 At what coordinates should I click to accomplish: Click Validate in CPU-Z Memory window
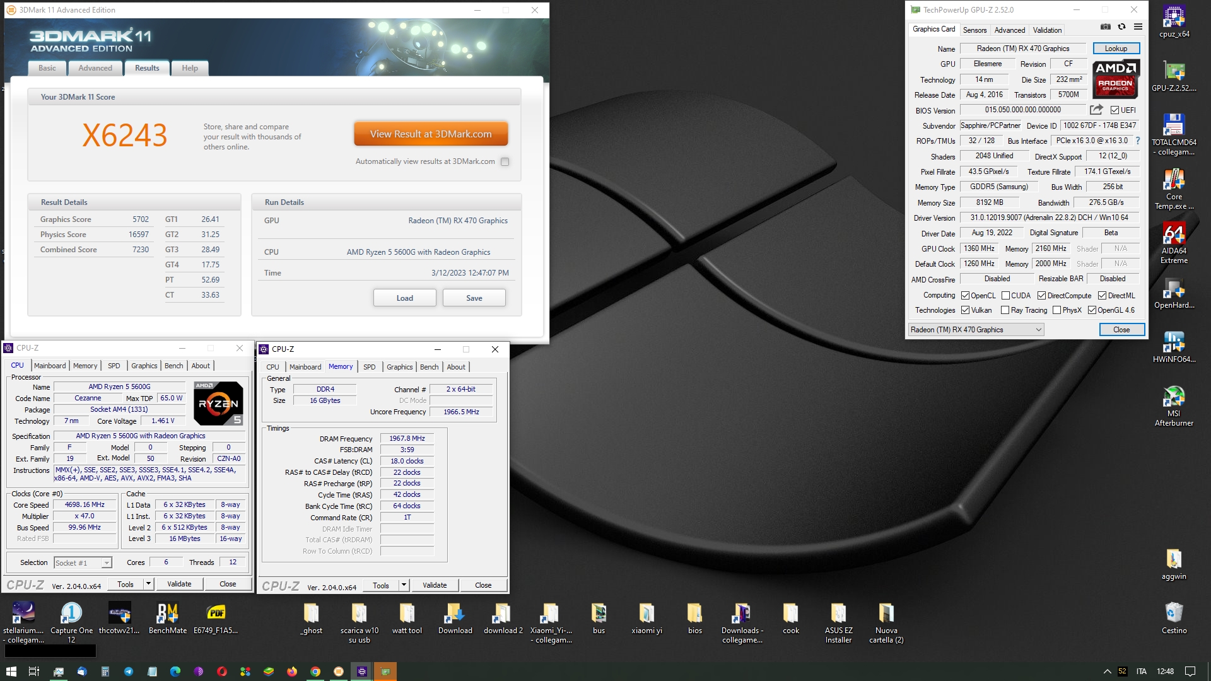435,585
